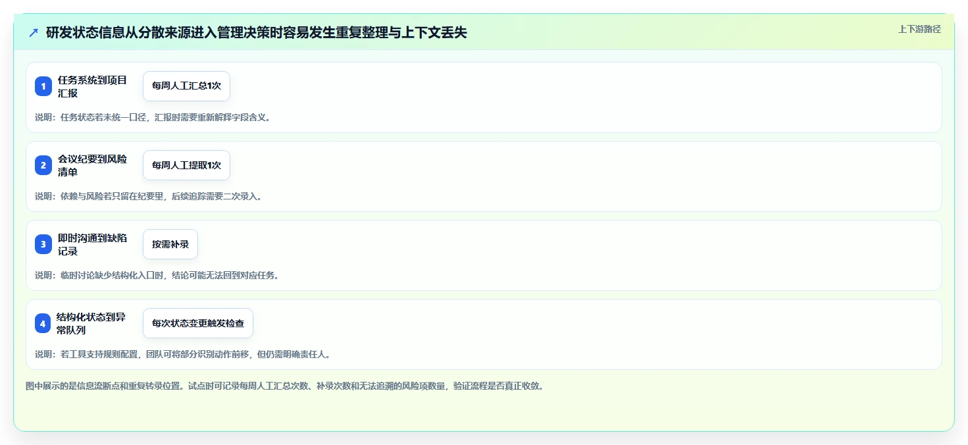Image resolution: width=968 pixels, height=445 pixels.
Task: Click the note 任务状态若未统一口径
Action: [153, 117]
